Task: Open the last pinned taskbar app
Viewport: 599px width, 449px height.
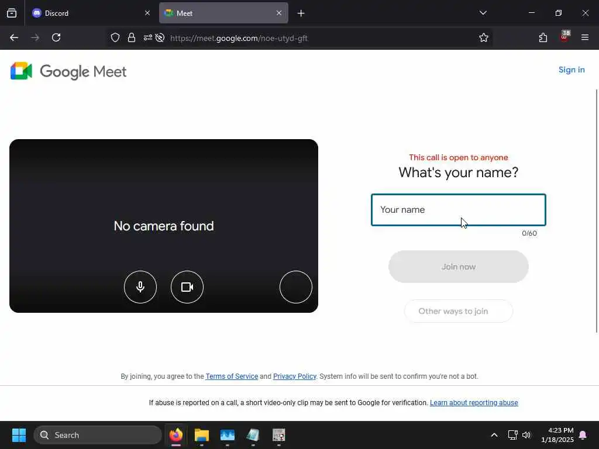Action: [x=278, y=435]
